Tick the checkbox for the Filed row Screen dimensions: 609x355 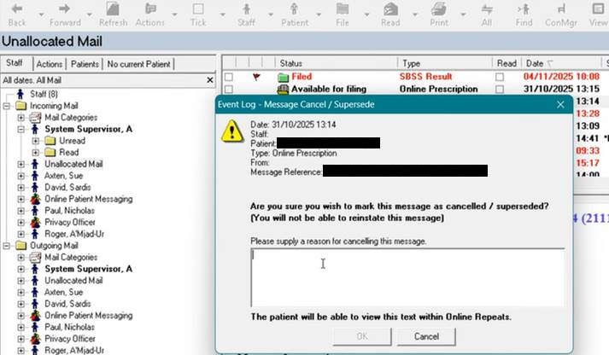pyautogui.click(x=228, y=77)
